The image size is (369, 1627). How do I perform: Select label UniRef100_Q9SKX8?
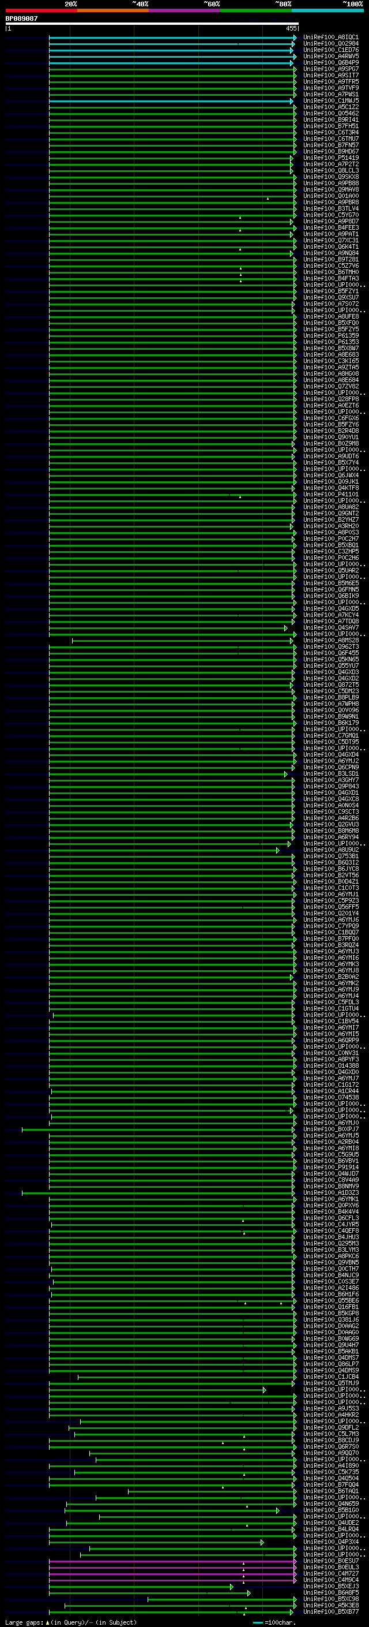(330, 177)
